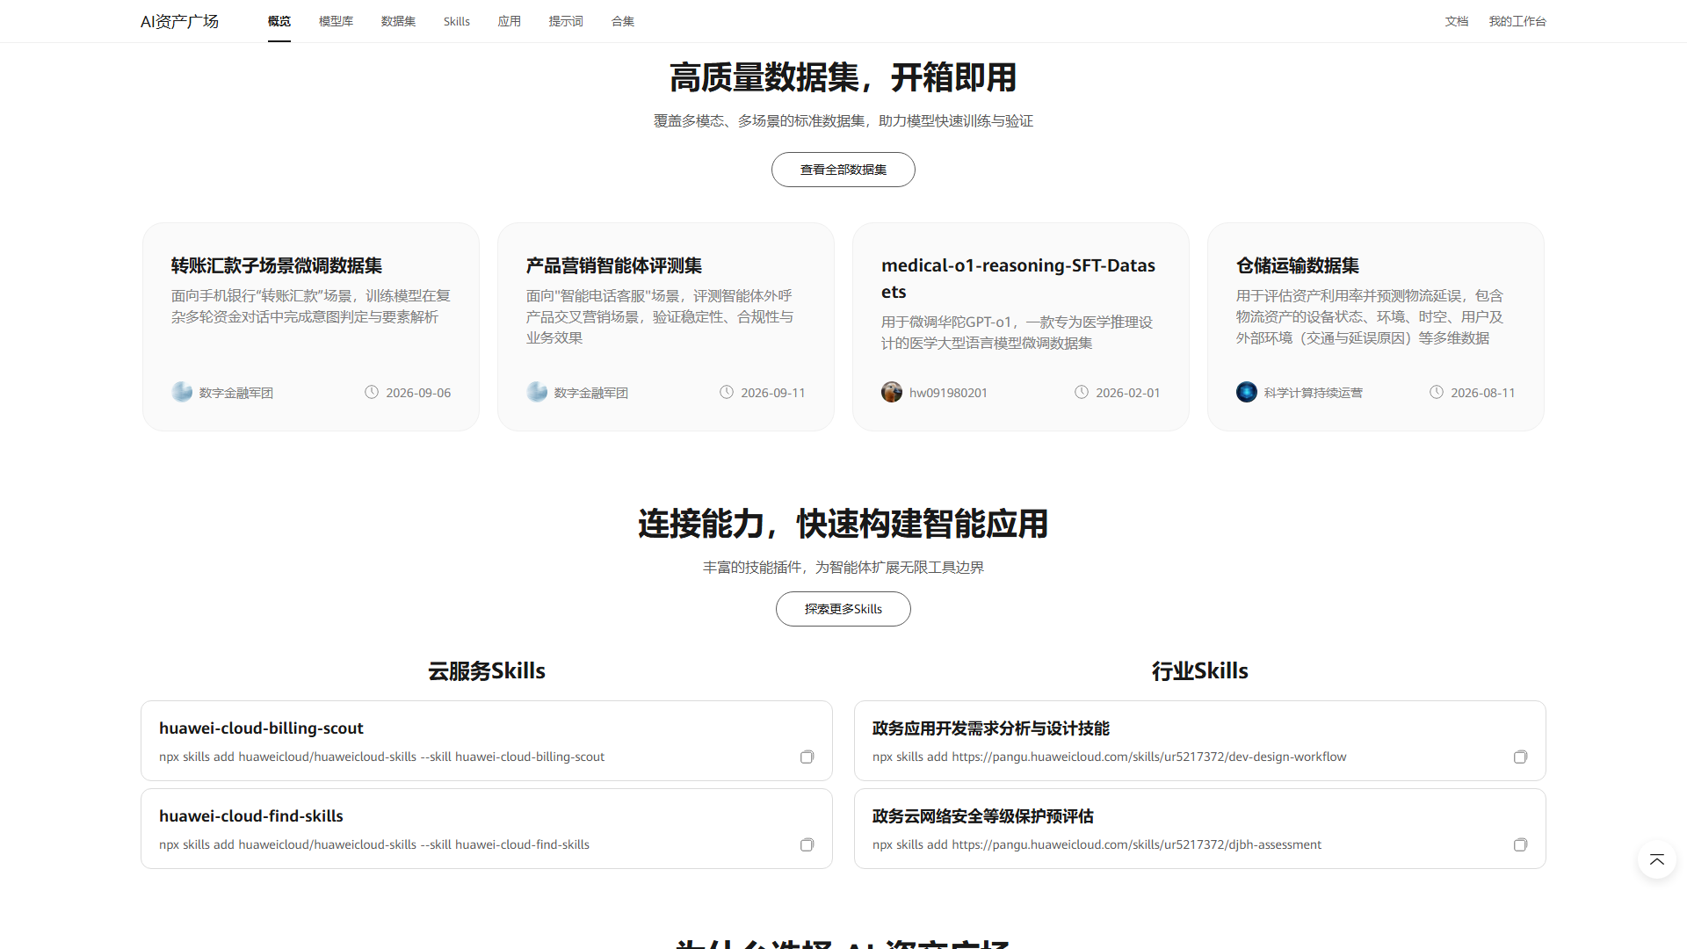Click the 科学计算持续运营 author name
This screenshot has width=1687, height=949.
point(1314,393)
